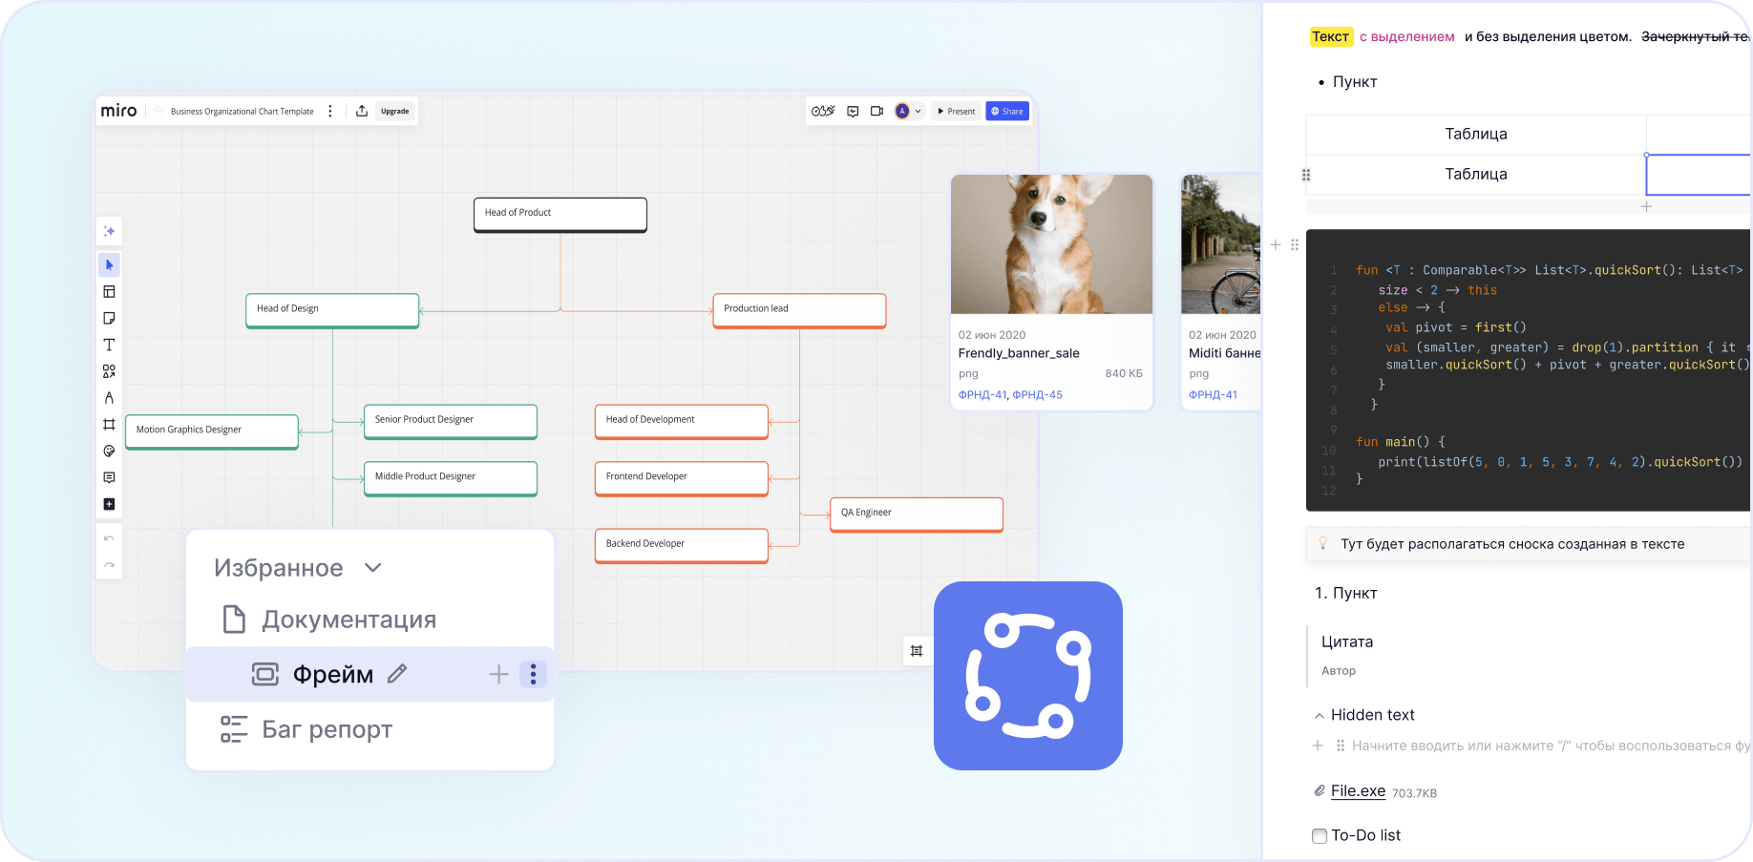This screenshot has height=862, width=1753.
Task: Open the user avatar dropdown arrow
Action: click(x=918, y=111)
